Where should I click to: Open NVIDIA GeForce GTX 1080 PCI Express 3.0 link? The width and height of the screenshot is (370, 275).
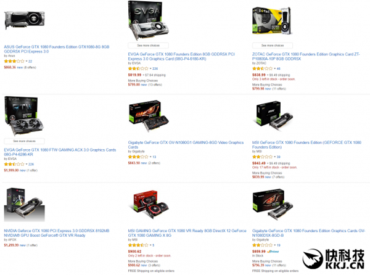pos(57,233)
